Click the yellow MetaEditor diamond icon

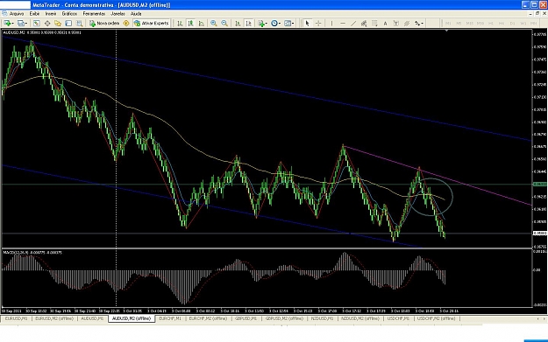(126, 23)
